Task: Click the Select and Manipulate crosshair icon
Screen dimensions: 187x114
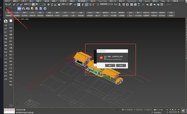Action: 75,5
